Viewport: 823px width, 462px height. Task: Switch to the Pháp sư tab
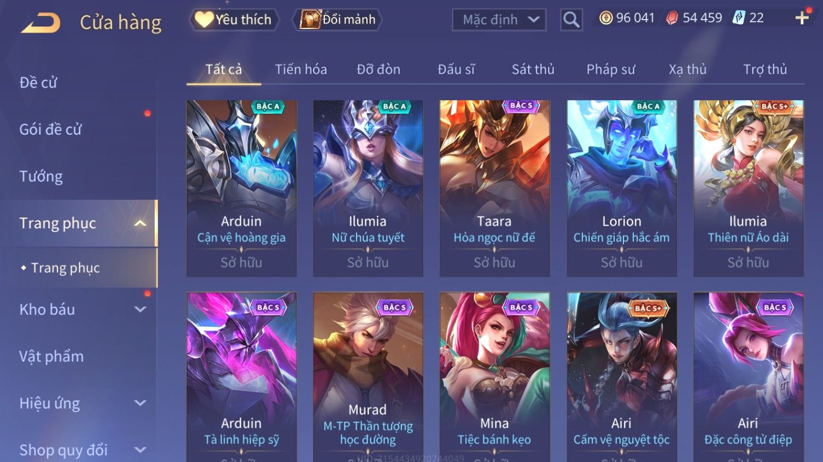(611, 70)
